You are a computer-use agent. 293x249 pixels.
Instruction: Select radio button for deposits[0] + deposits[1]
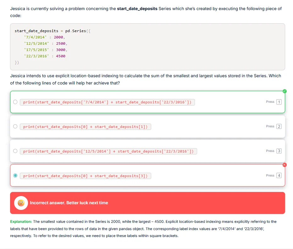click(x=15, y=126)
